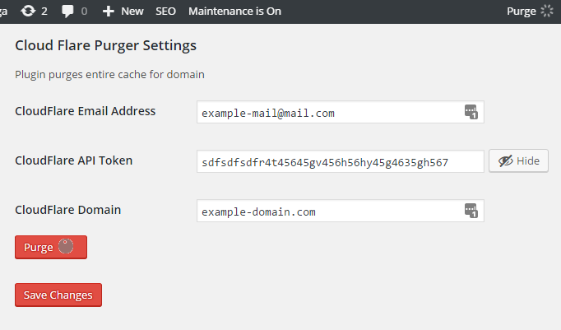Click the spinner icon inside red Purge button

pos(68,247)
